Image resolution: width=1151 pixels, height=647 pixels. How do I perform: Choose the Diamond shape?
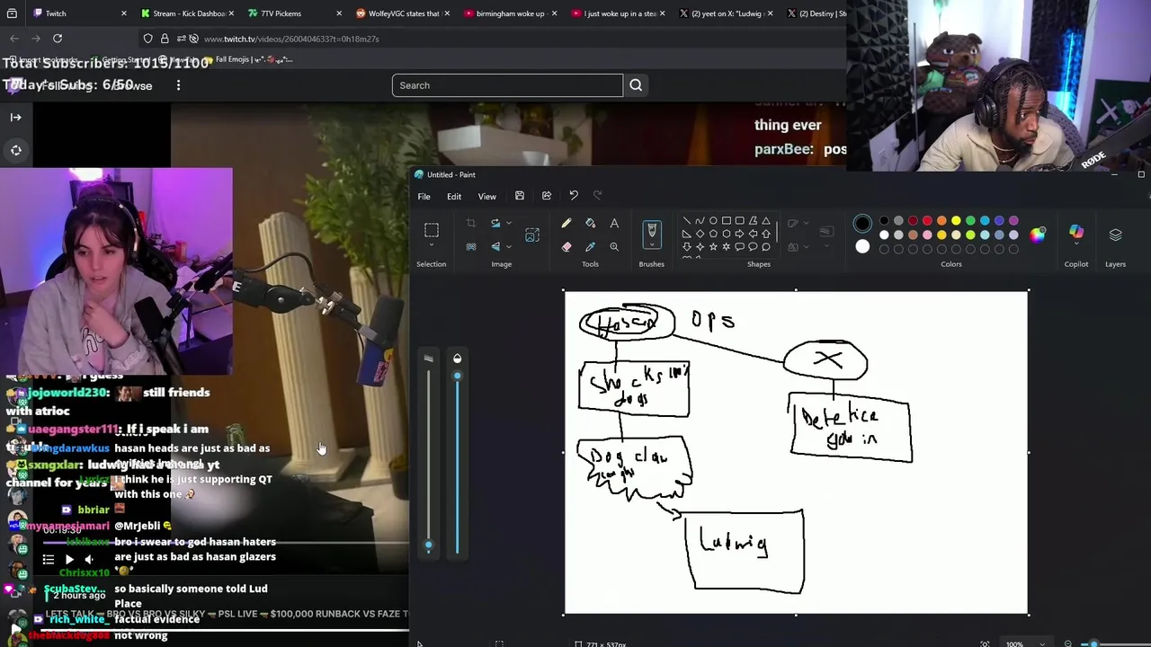700,234
